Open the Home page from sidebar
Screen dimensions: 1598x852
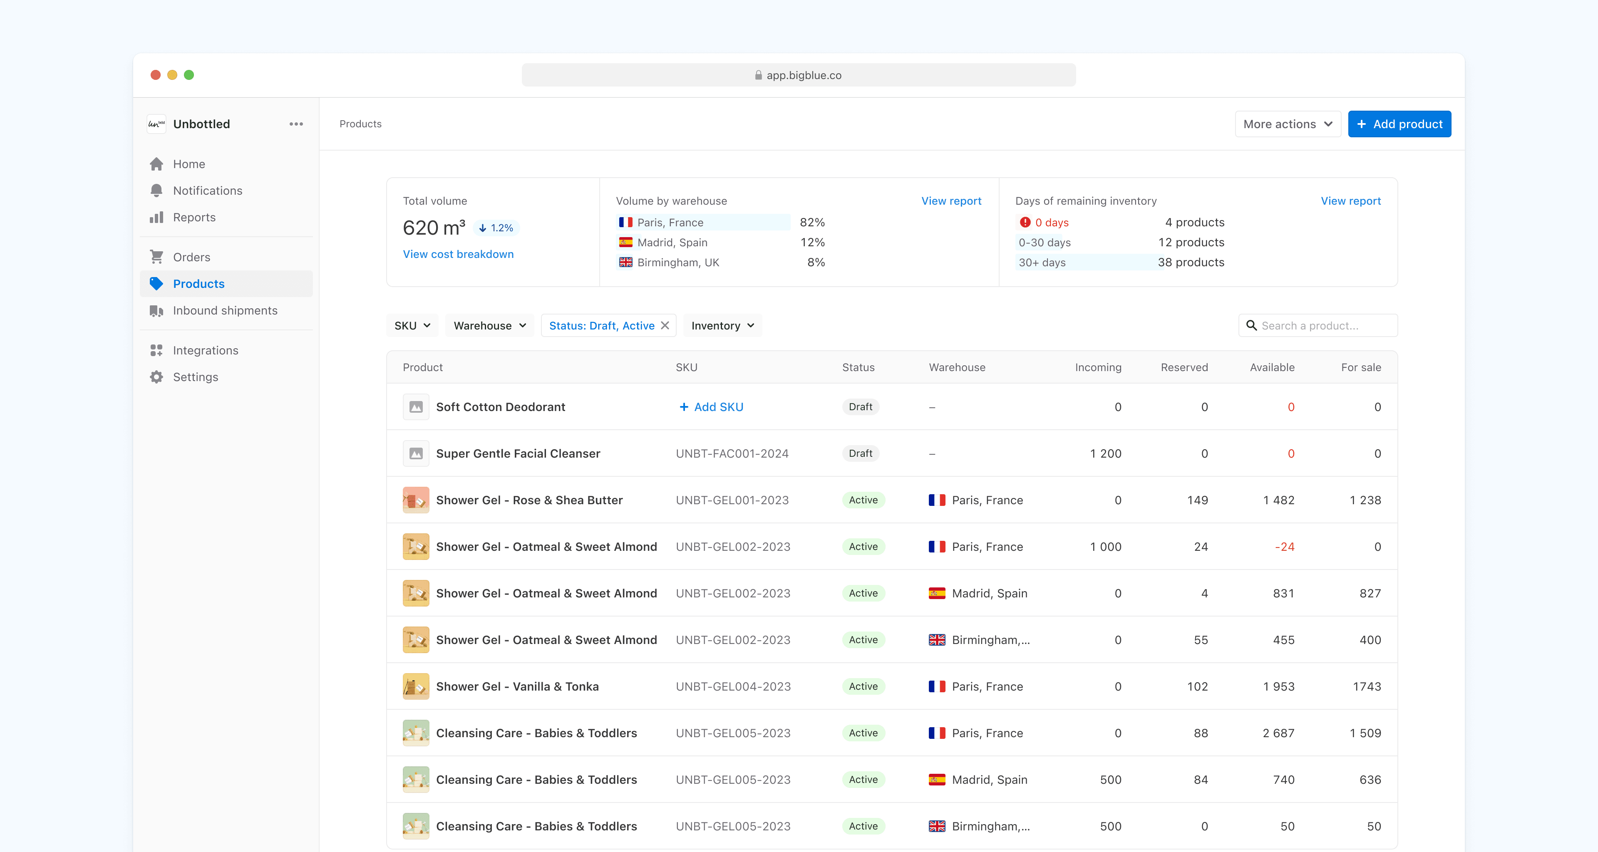click(226, 164)
